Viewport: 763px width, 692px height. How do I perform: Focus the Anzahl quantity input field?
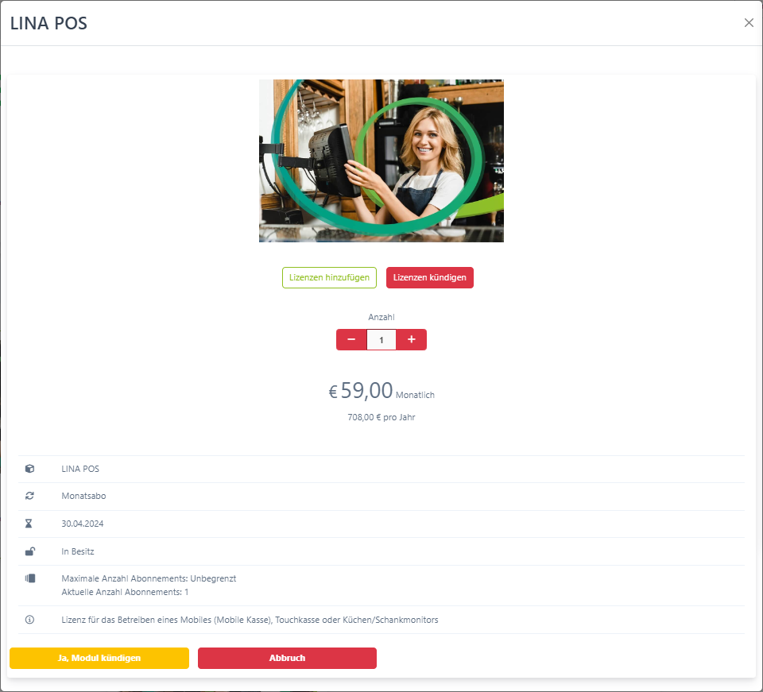tap(381, 340)
